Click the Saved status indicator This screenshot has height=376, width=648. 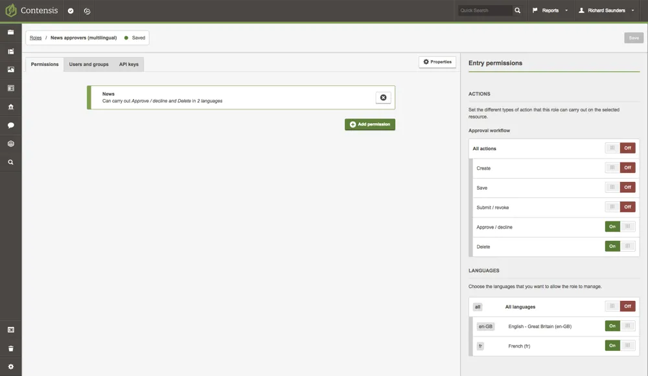(x=135, y=38)
